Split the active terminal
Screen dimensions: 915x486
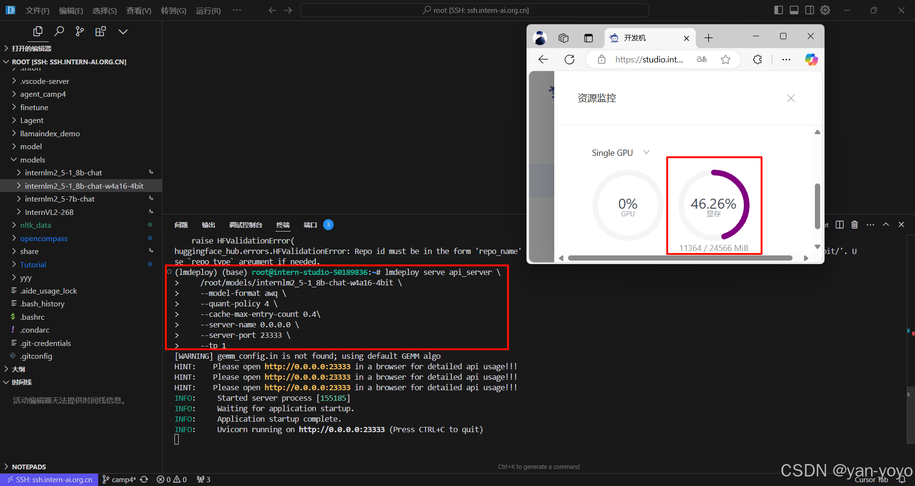coord(839,224)
